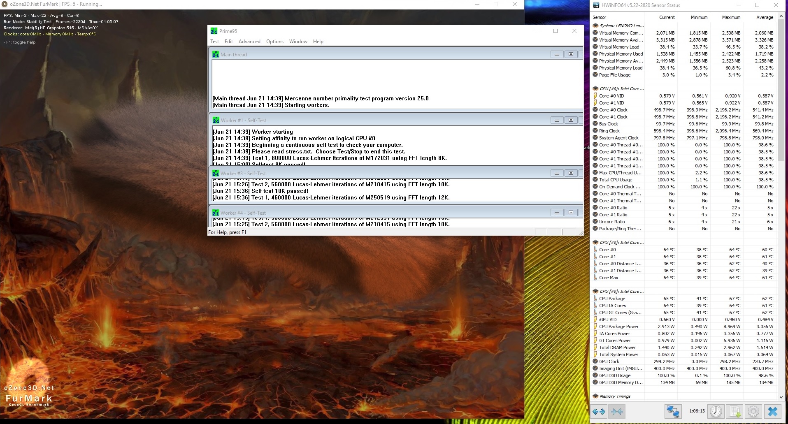Select the Page File Usage row

tap(683, 75)
